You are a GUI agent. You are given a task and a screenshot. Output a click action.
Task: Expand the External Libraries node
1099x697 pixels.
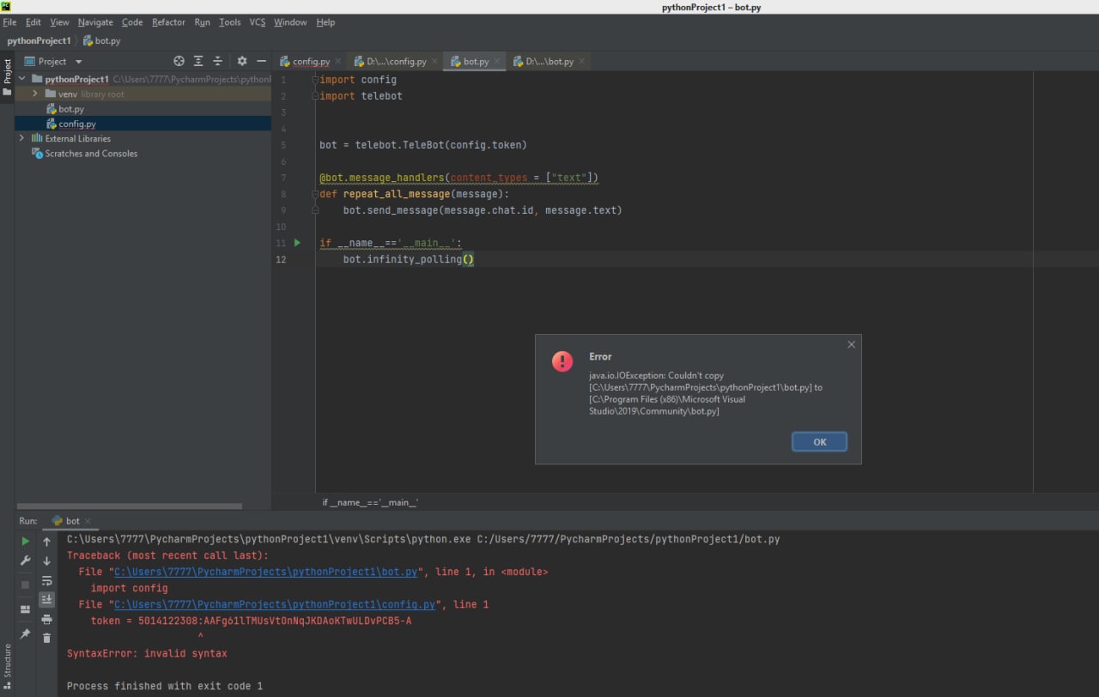tap(21, 138)
